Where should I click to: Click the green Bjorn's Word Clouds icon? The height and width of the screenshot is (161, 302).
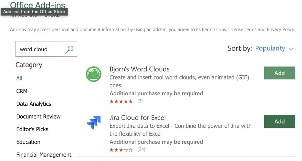(x=93, y=74)
